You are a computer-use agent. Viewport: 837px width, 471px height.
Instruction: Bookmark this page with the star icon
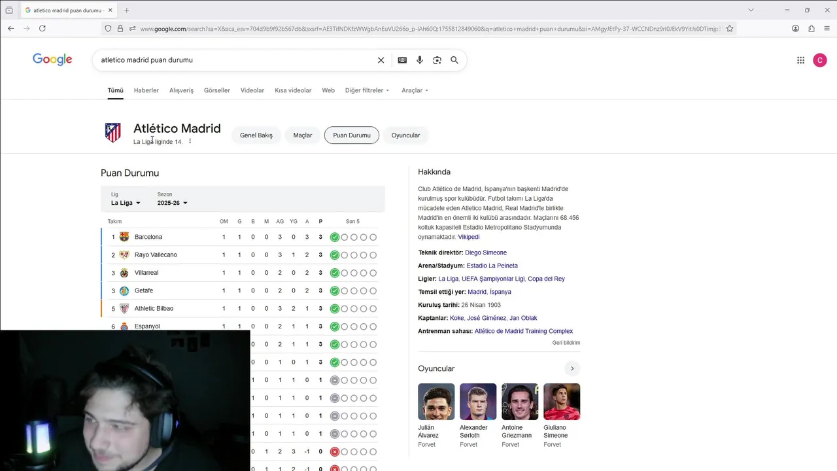(x=730, y=28)
